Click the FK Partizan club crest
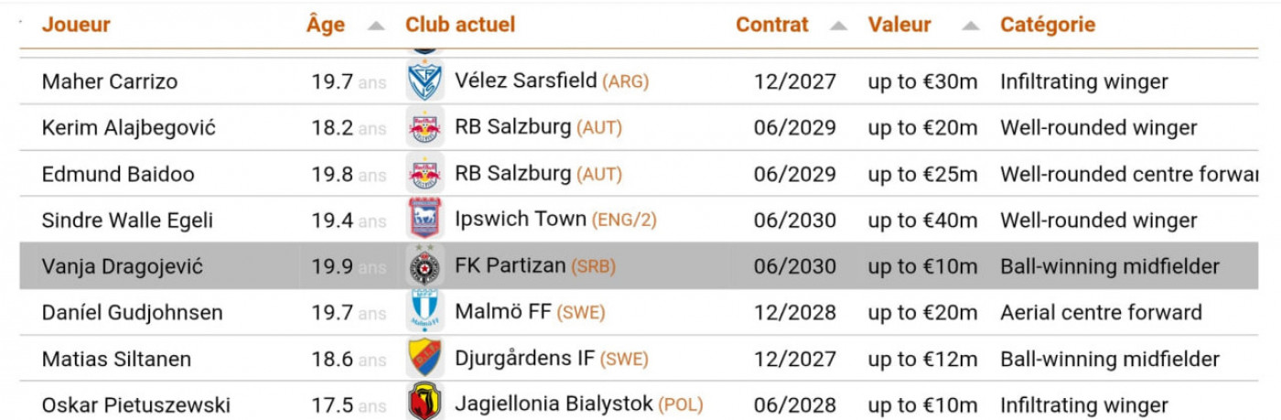 coord(425,266)
